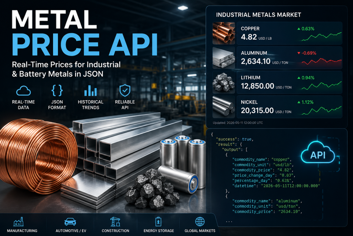The width and height of the screenshot is (353, 236).
Task: Click the HISTORICAL TRENDS label
Action: [91, 105]
